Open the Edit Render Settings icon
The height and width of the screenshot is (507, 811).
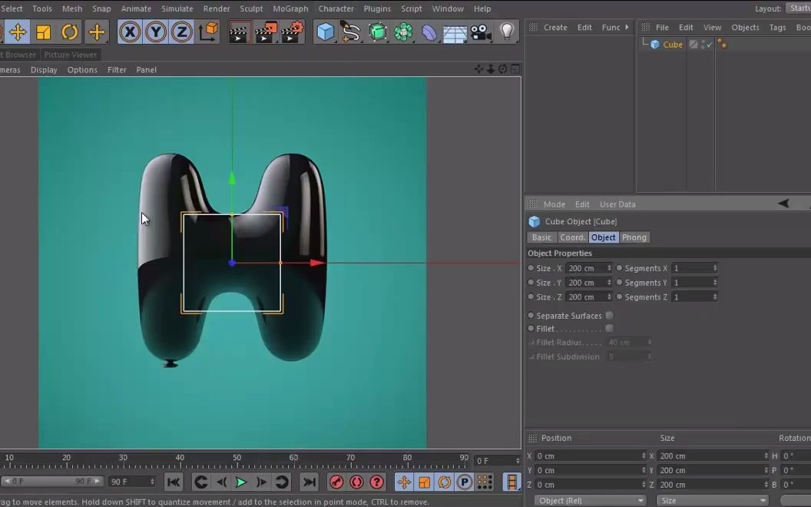pos(292,32)
